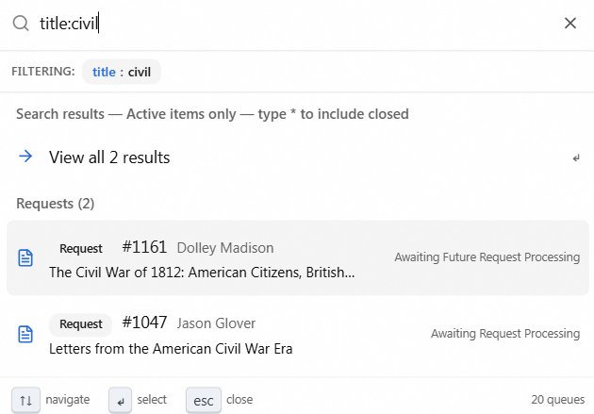594x414 pixels.
Task: Select the title : civil filter chip
Action: tap(122, 72)
